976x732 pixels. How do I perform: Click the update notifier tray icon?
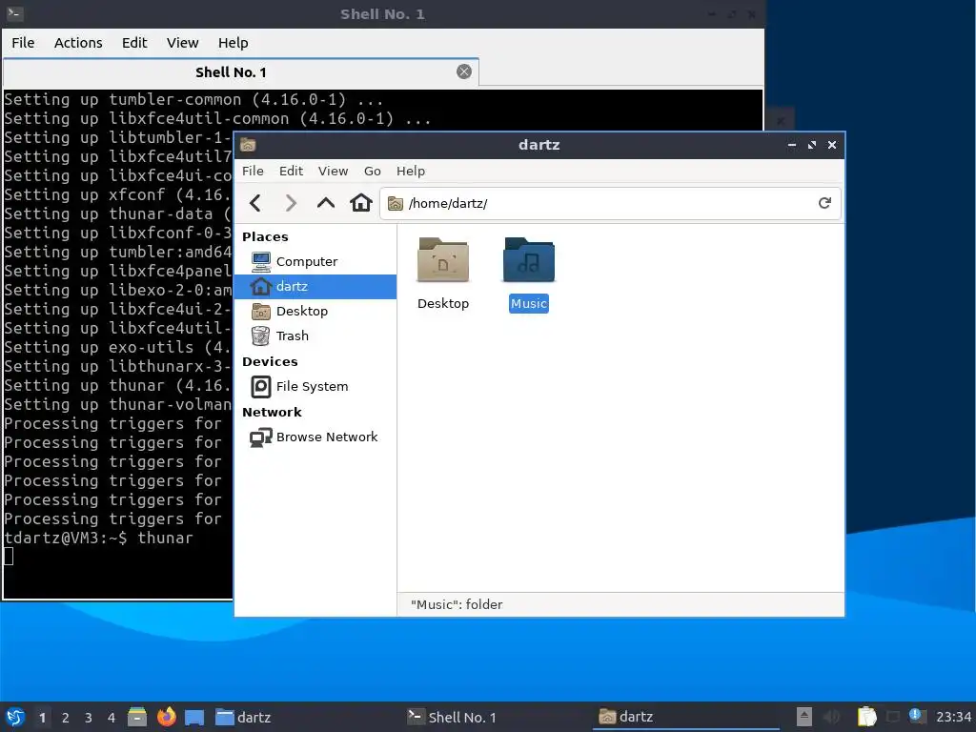[917, 716]
